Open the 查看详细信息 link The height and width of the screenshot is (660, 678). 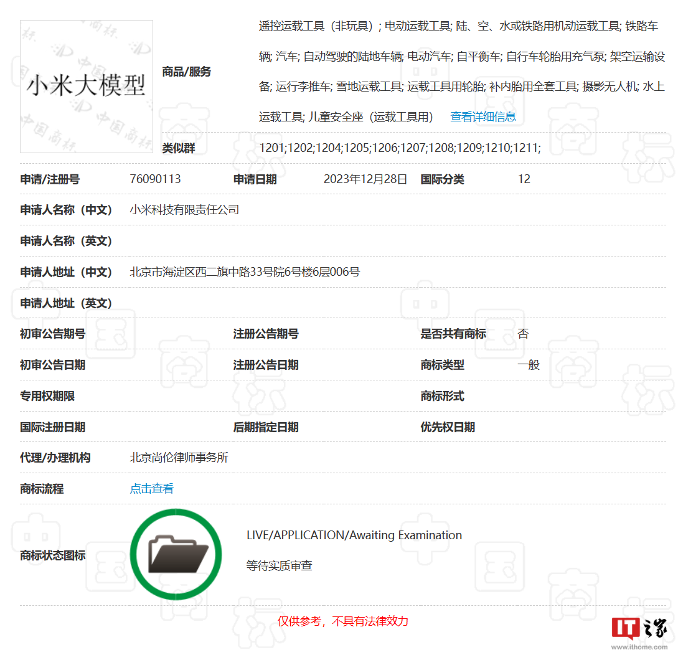(x=483, y=117)
